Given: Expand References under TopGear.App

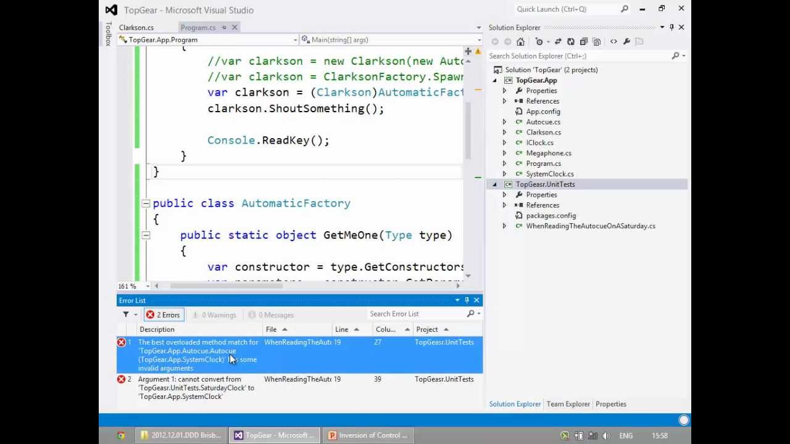Looking at the screenshot, I should tap(504, 101).
